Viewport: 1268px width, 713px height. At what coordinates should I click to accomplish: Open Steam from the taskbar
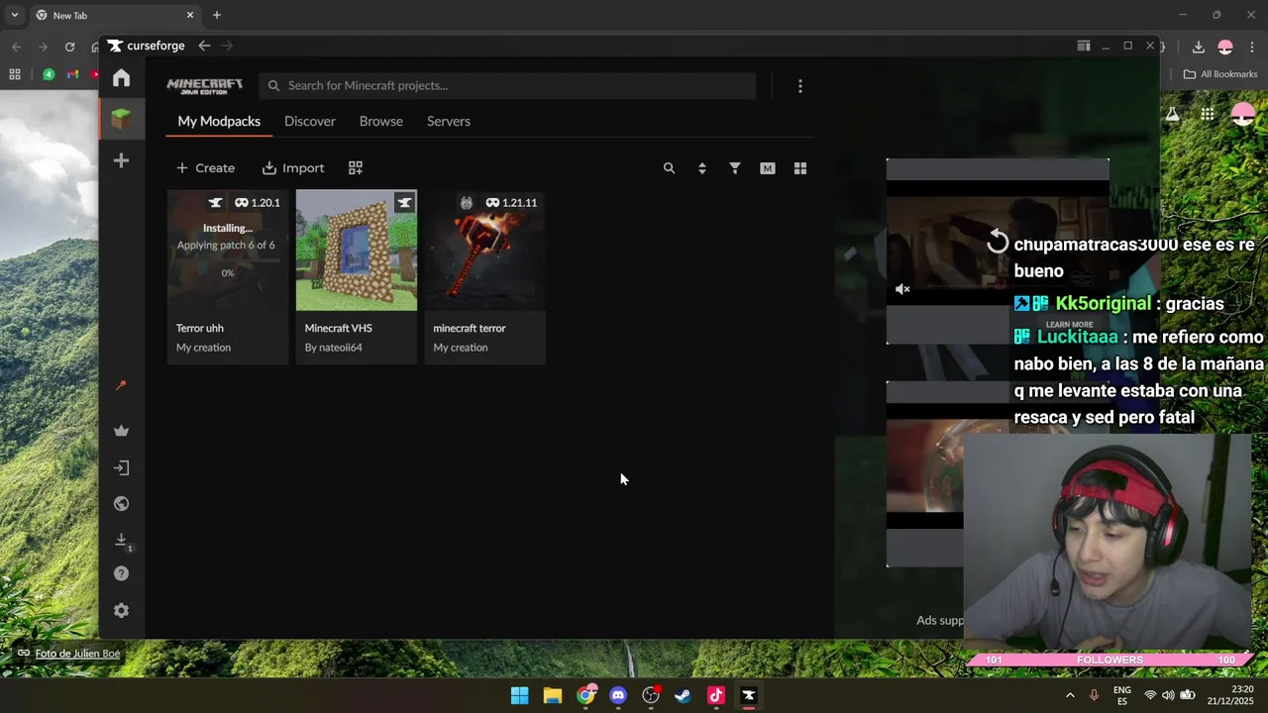pos(684,695)
